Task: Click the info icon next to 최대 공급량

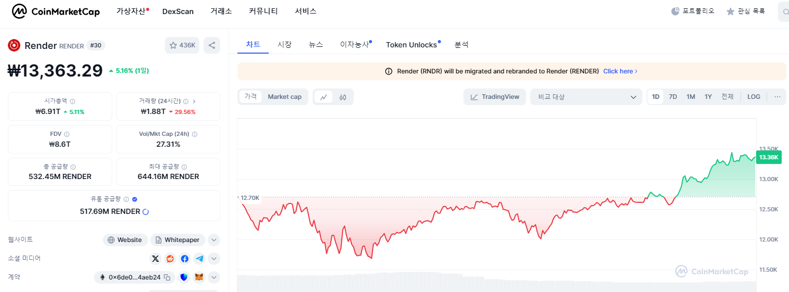Action: pyautogui.click(x=184, y=167)
